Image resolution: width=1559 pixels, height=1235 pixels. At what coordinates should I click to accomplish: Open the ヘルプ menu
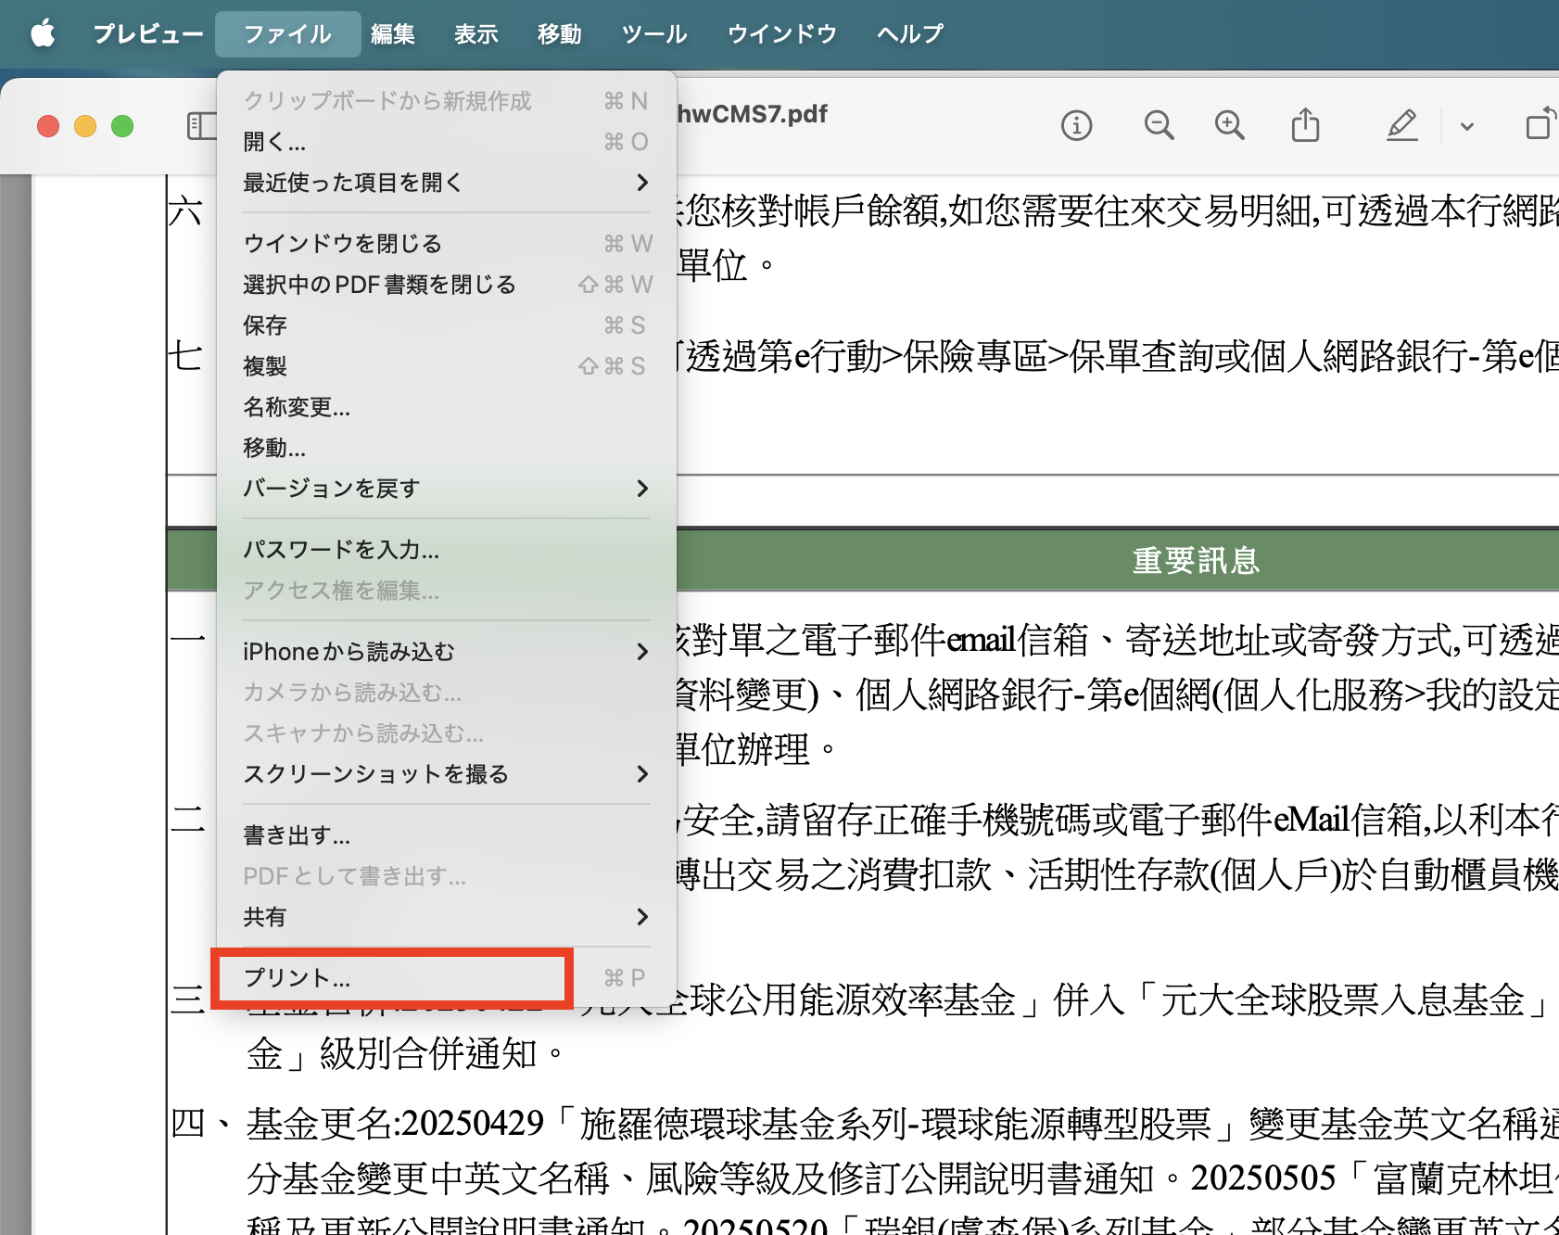click(910, 34)
